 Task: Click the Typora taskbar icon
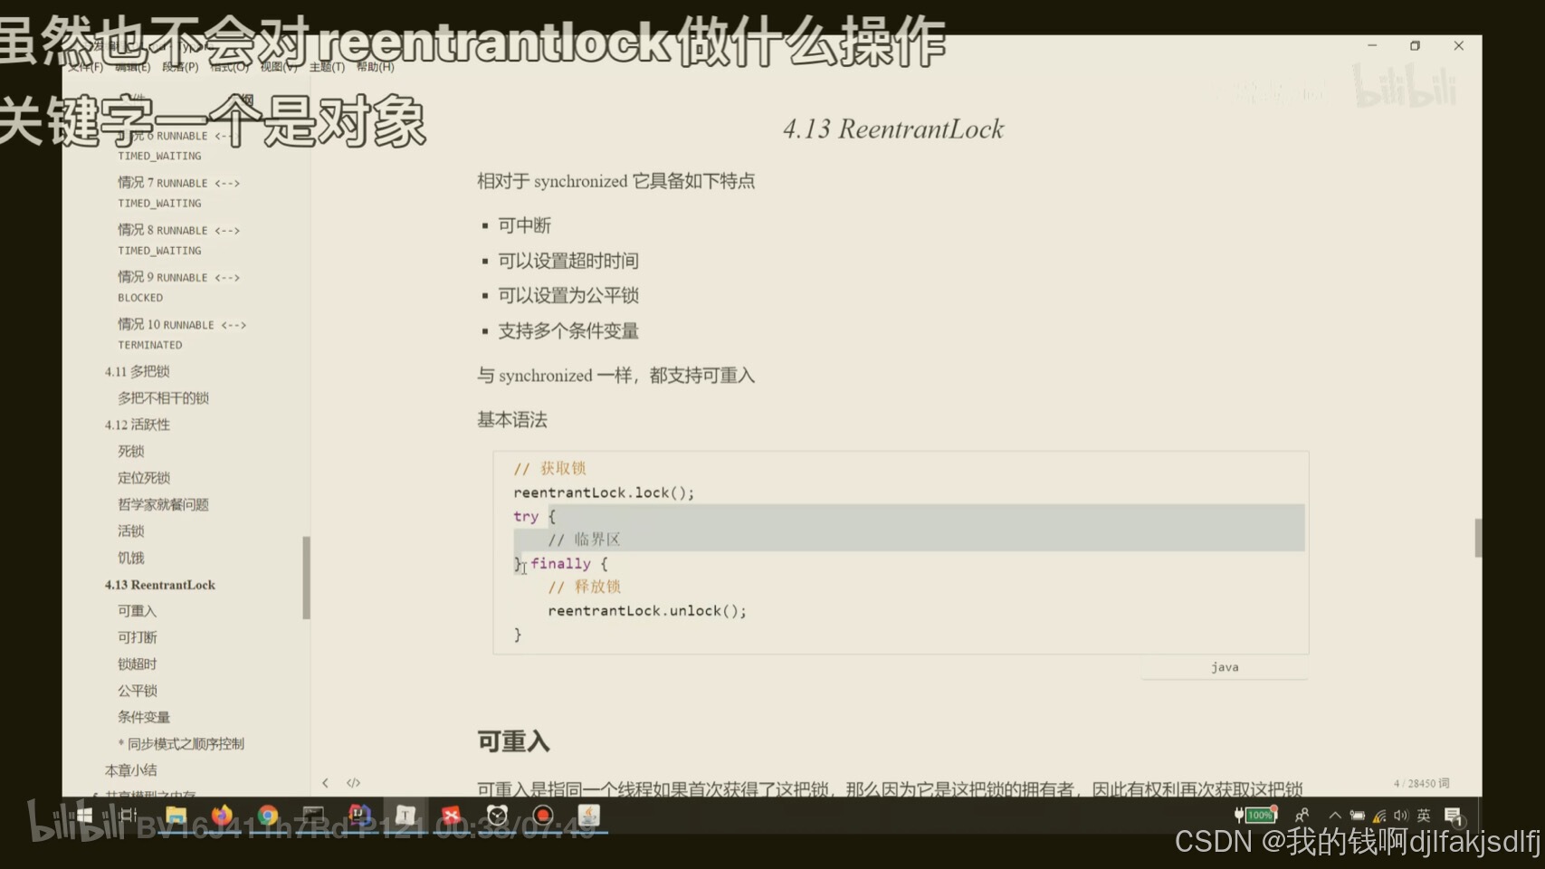pos(405,816)
